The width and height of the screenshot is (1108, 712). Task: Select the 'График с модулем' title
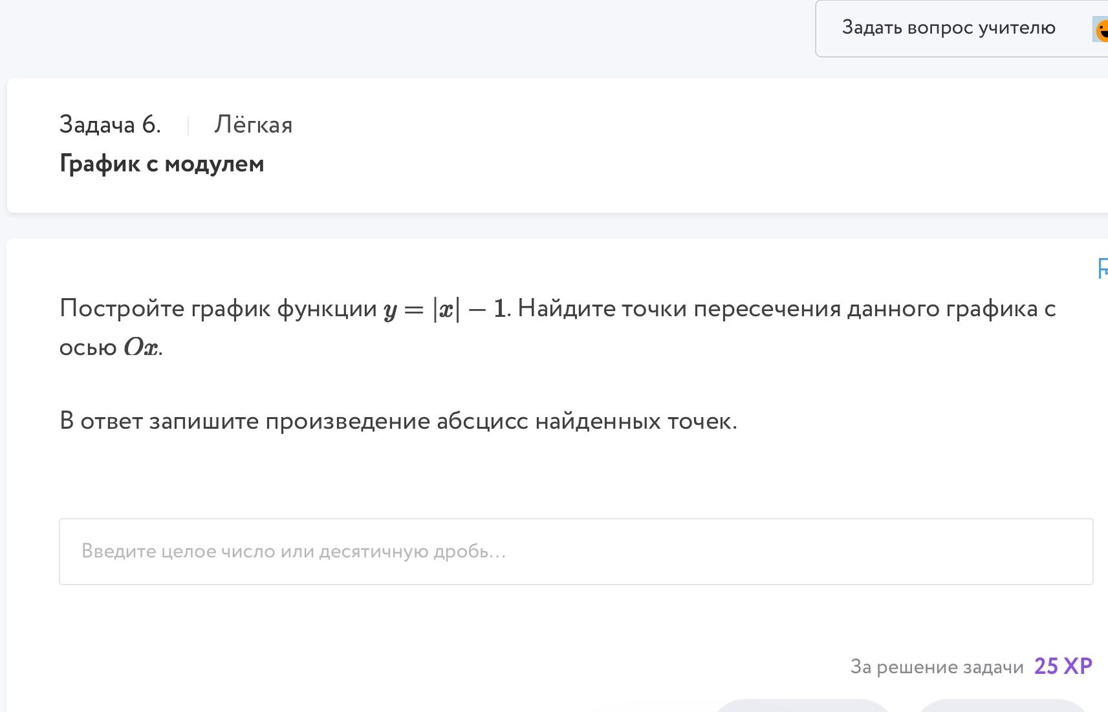click(x=162, y=164)
